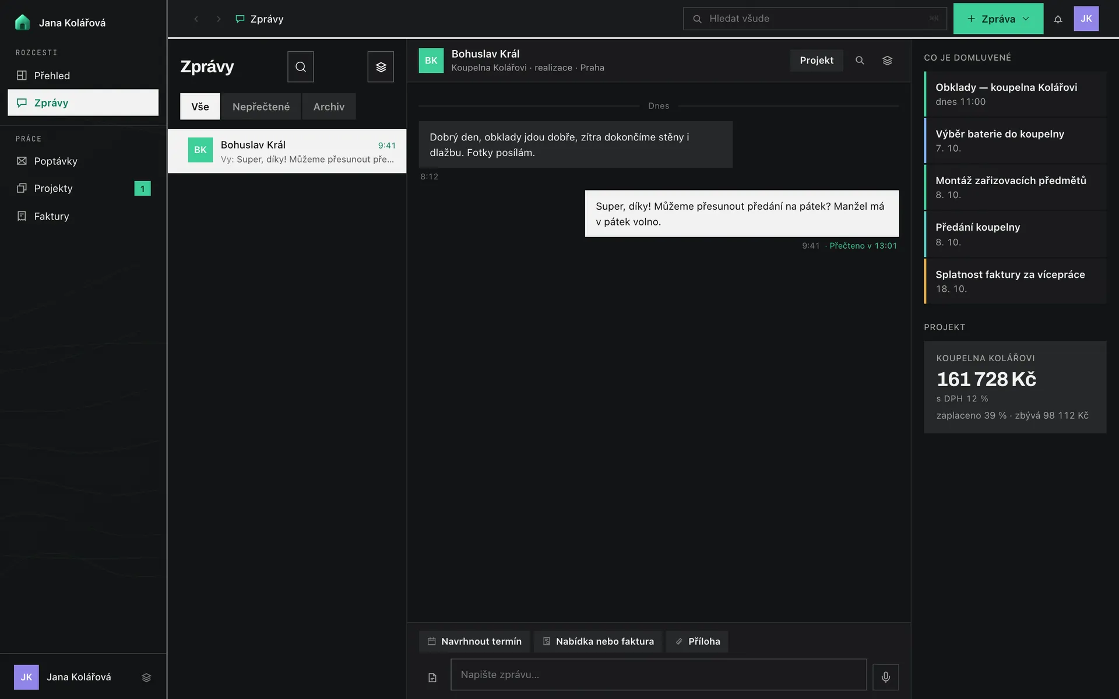
Task: Click layers icon beside Zprávy heading
Action: pos(381,66)
